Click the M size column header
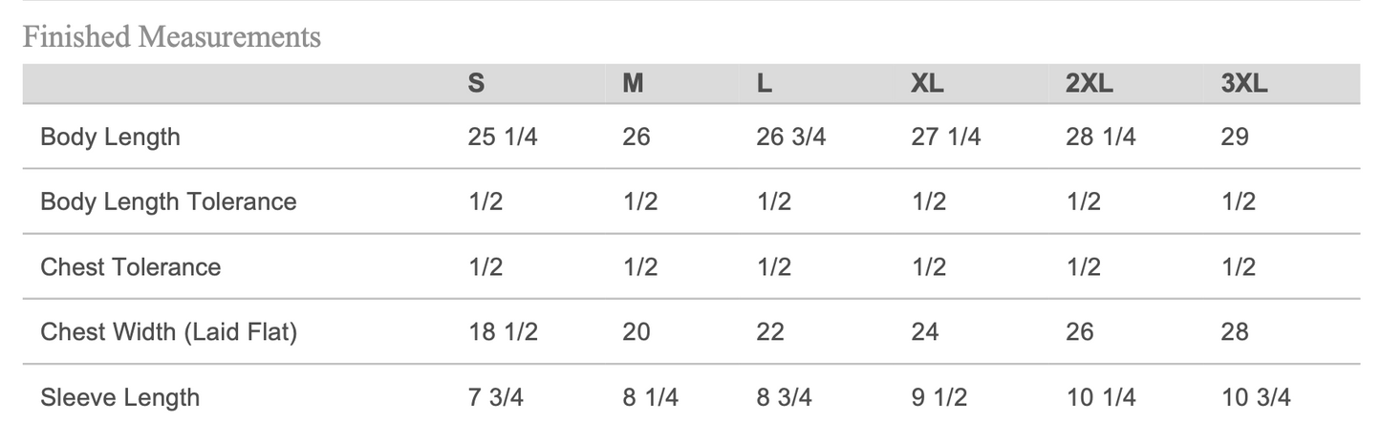The height and width of the screenshot is (444, 1381). (x=633, y=84)
